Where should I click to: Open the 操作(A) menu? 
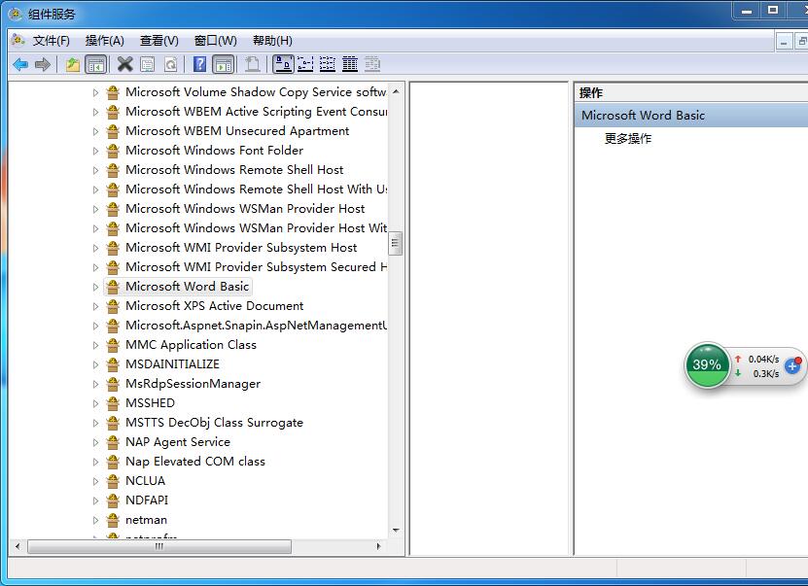tap(105, 41)
